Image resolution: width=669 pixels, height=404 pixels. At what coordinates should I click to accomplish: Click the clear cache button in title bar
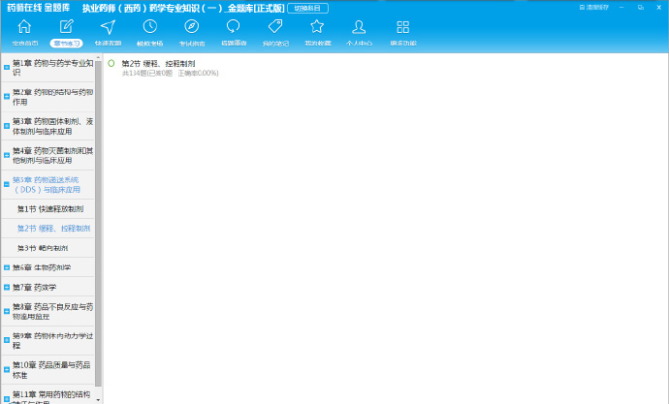[x=594, y=7]
